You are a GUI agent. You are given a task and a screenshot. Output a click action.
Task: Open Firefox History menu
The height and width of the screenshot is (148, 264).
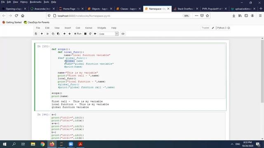(x=24, y=2)
